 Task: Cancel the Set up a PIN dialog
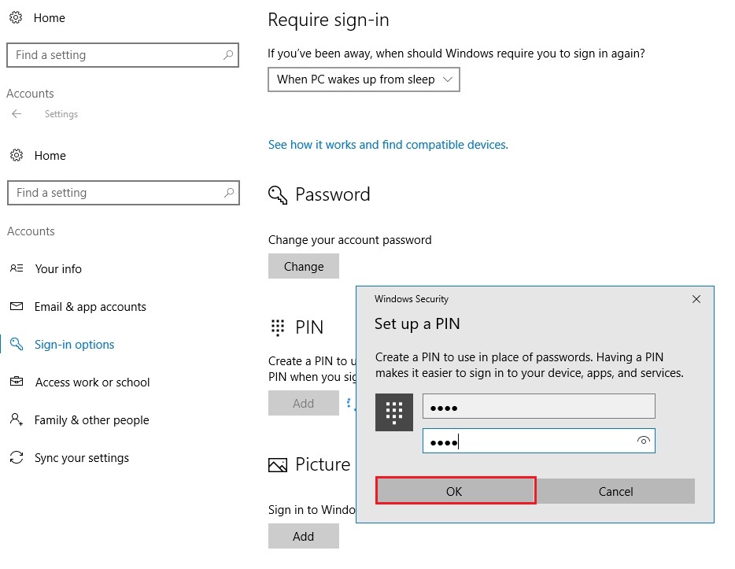[615, 491]
